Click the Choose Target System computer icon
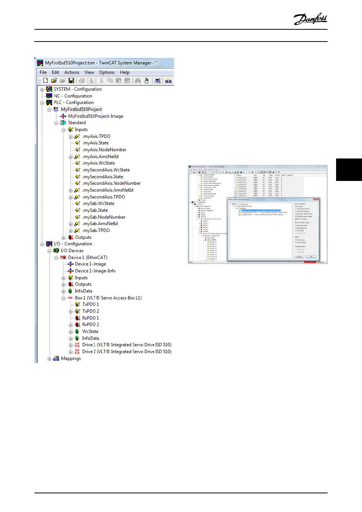362x512 pixels. coord(157,80)
